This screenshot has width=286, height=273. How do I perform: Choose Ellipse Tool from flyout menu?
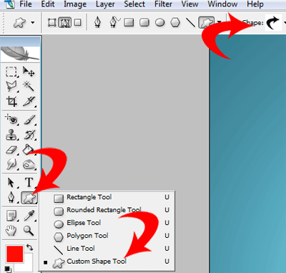coord(107,223)
